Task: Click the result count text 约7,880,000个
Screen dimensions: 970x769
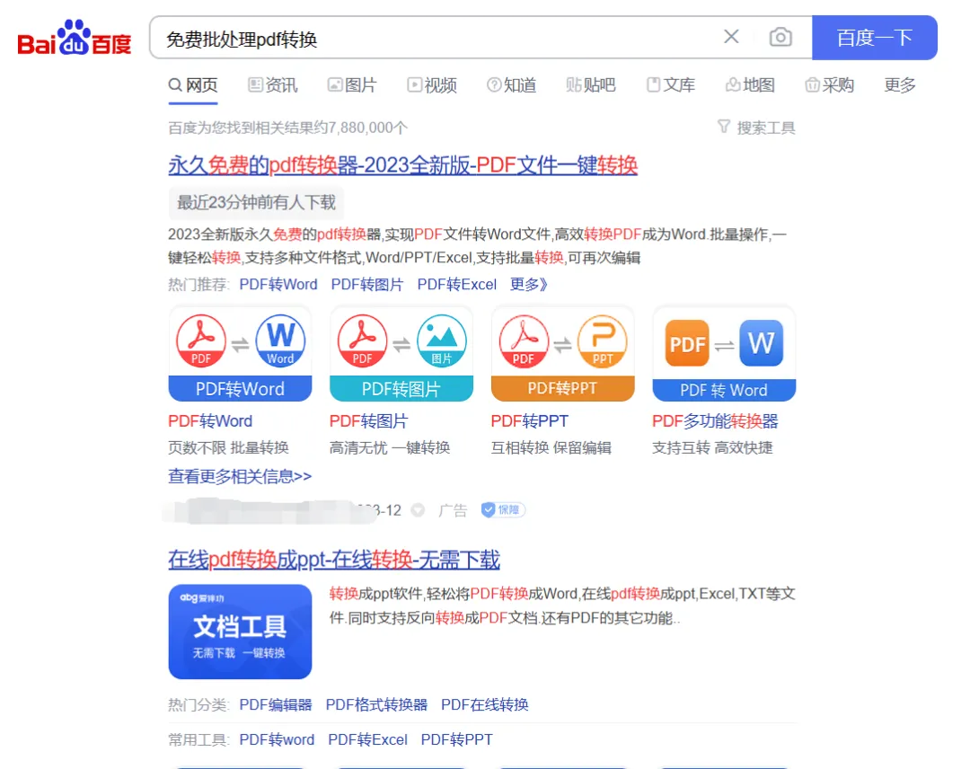Action: click(x=360, y=128)
